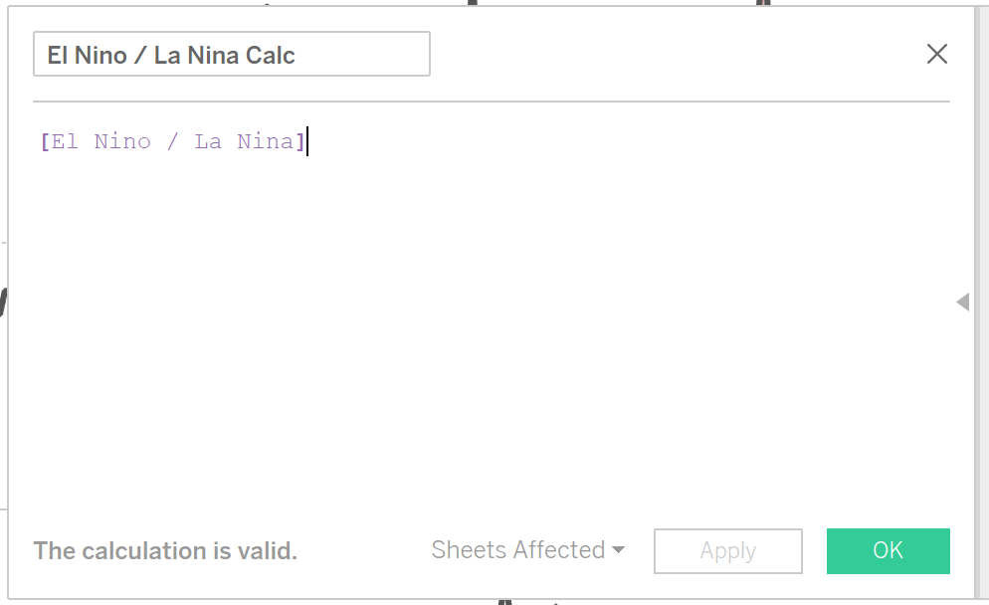The height and width of the screenshot is (605, 989).
Task: Click the Apply button
Action: [x=727, y=551]
